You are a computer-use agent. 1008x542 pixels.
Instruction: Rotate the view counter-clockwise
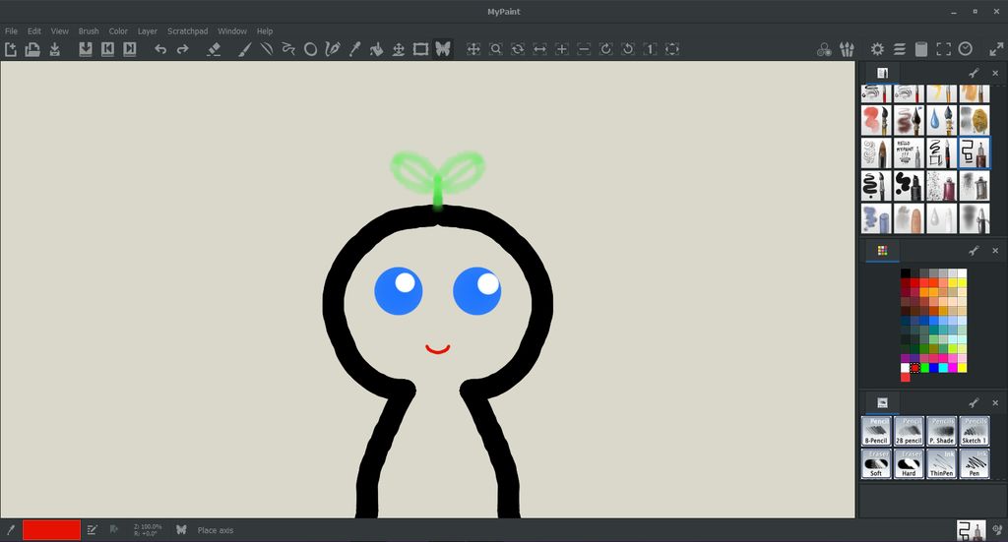[x=628, y=49]
